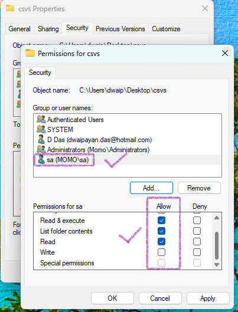The image size is (238, 312).
Task: Select D Das (dwaipayan.das@hotmail.com) entry
Action: pos(128,140)
